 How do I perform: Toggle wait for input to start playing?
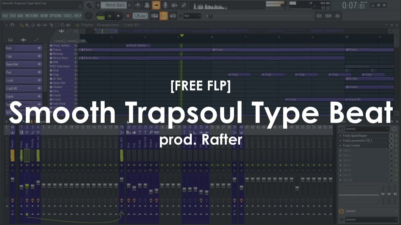point(147,5)
